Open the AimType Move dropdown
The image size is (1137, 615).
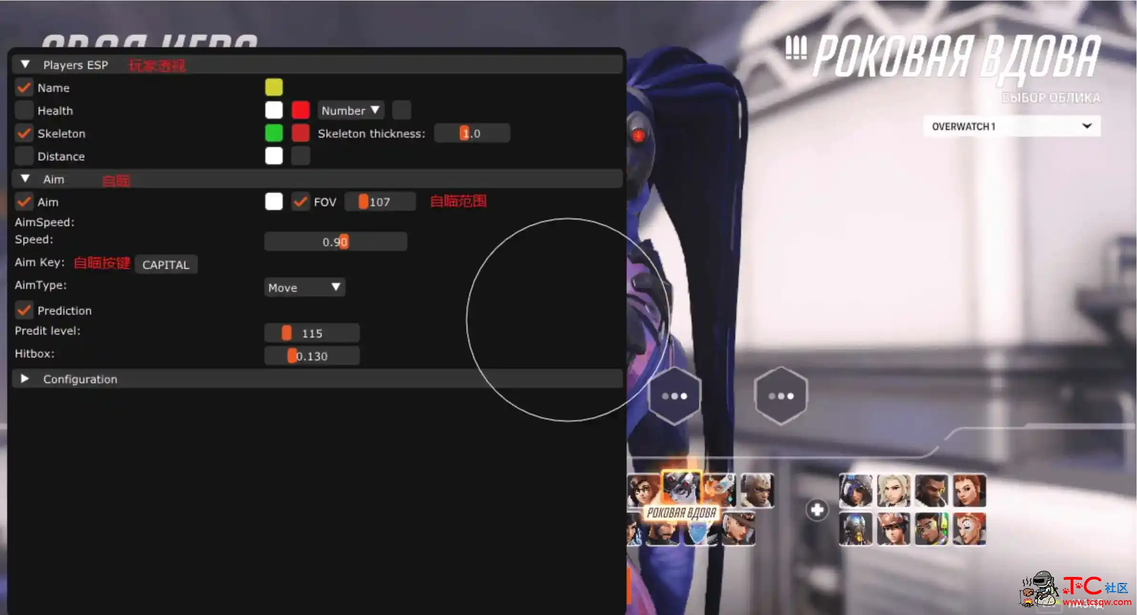click(x=303, y=287)
